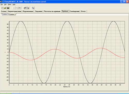Image resolution: width=129 pixels, height=94 pixels.
Task: Select the График 0 sub-tab
Action: (5, 14)
